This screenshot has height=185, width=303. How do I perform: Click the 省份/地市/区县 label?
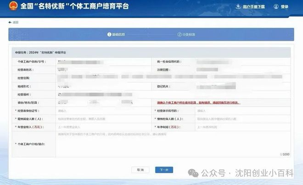[x=28, y=103]
